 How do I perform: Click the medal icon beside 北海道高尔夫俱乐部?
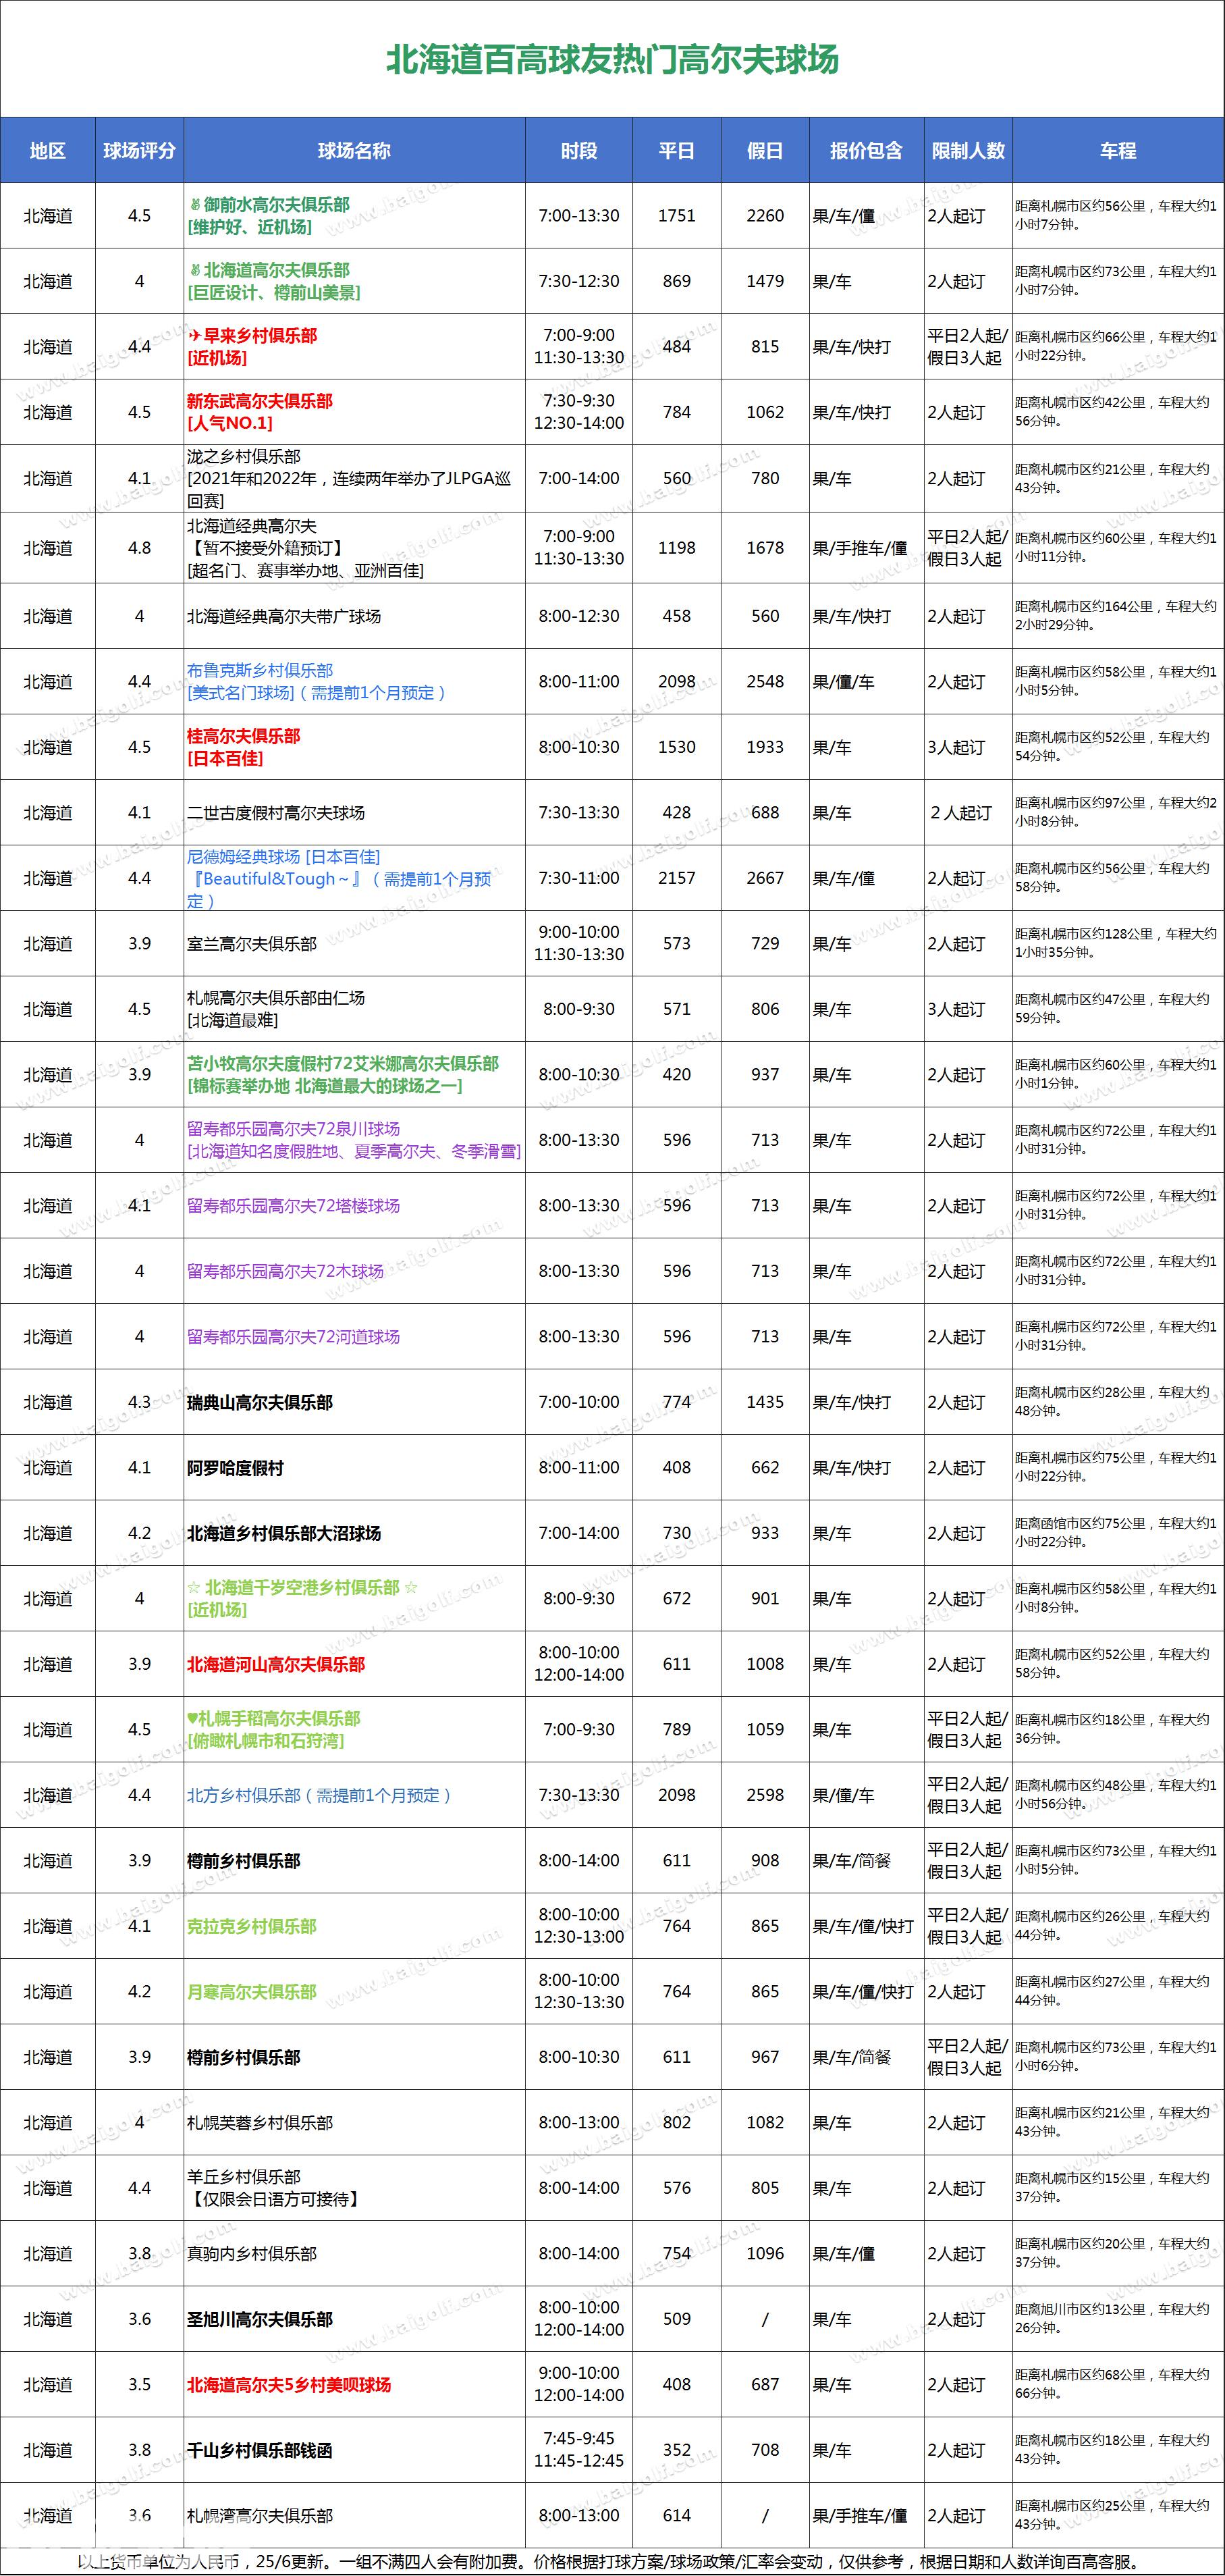pyautogui.click(x=195, y=271)
